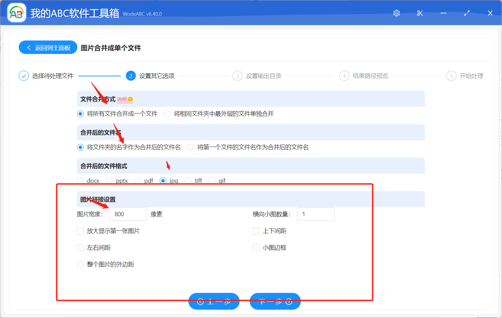Jump to 结果路径预览 step

(x=370, y=76)
